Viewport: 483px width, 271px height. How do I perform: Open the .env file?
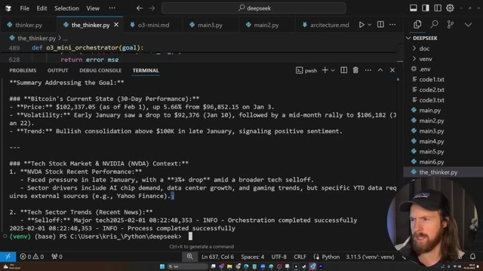click(424, 69)
